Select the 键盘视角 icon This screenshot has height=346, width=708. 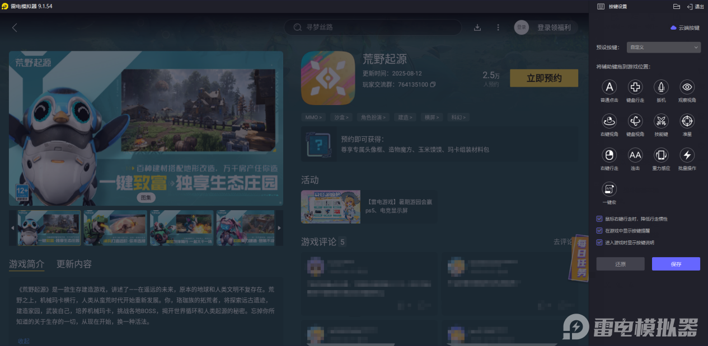(x=635, y=121)
